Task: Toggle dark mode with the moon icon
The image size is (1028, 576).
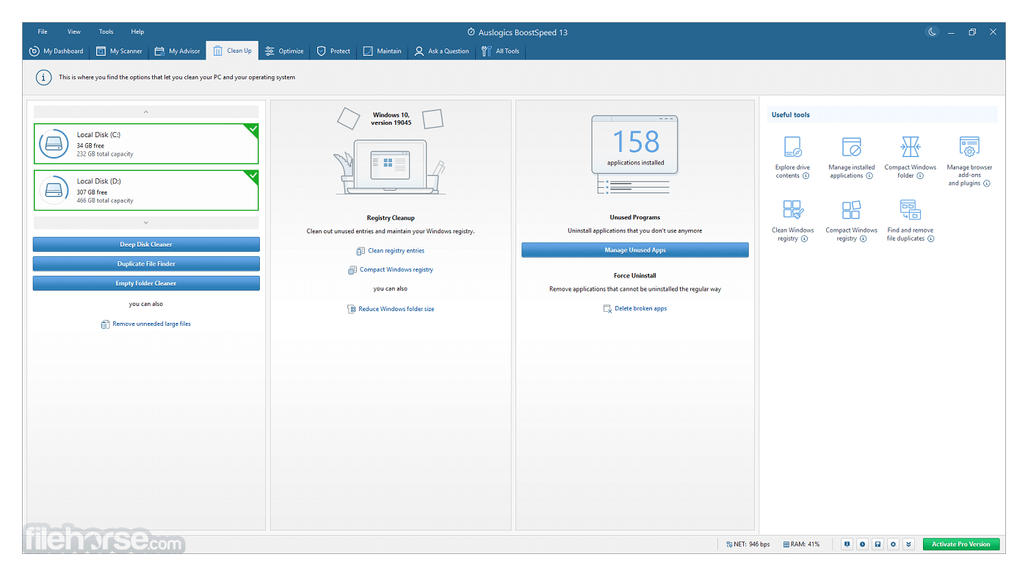Action: tap(932, 32)
